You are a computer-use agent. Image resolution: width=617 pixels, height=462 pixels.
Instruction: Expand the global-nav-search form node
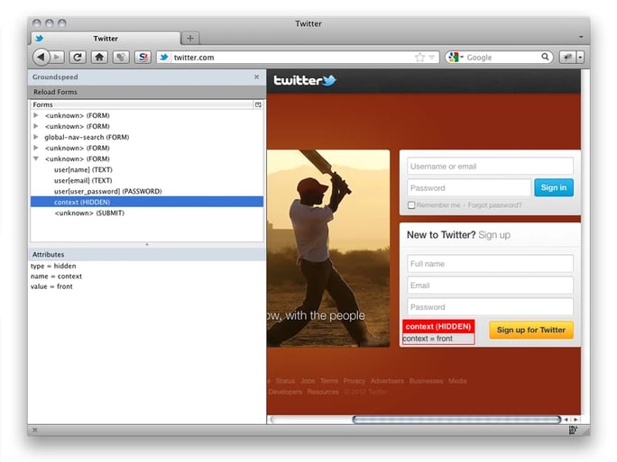pos(36,137)
